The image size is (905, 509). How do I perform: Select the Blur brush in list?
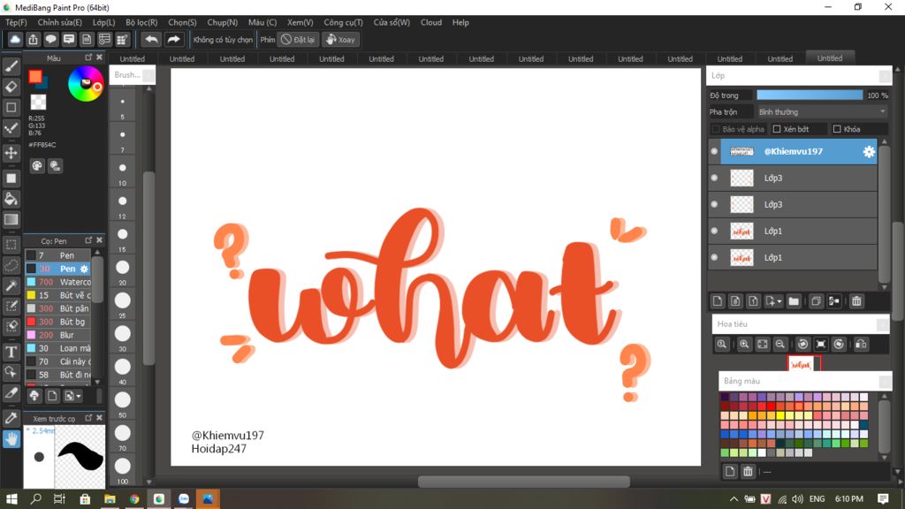click(57, 335)
